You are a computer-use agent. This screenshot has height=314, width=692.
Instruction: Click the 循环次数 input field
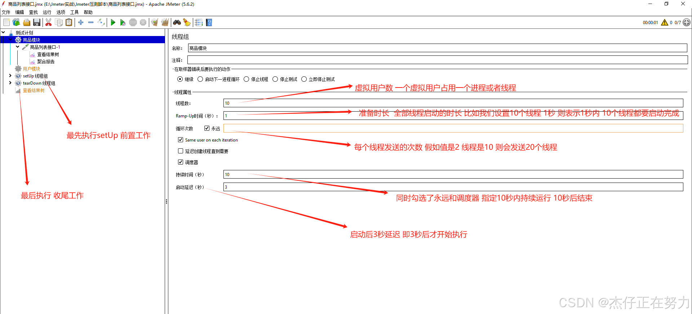click(453, 128)
